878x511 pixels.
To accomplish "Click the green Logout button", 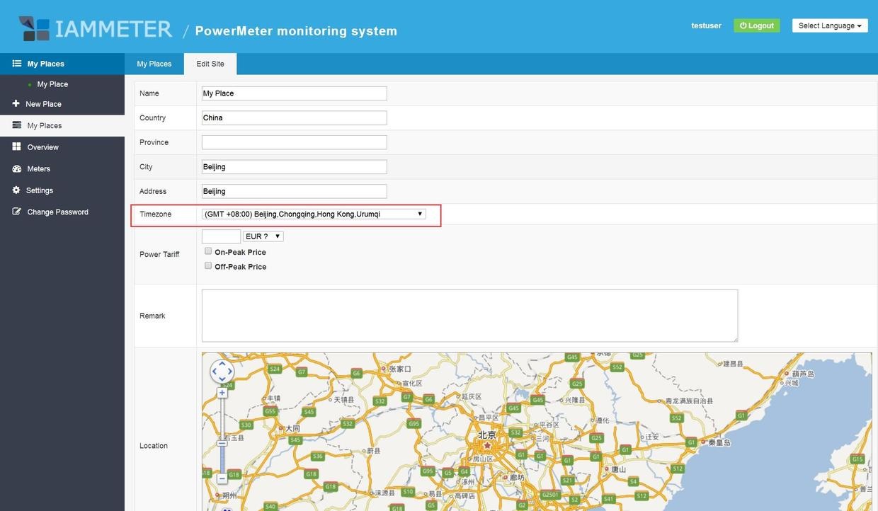I will tap(756, 25).
